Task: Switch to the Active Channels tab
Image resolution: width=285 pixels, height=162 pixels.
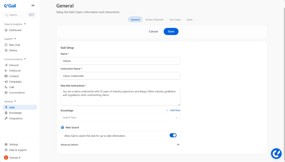Action: [154, 19]
